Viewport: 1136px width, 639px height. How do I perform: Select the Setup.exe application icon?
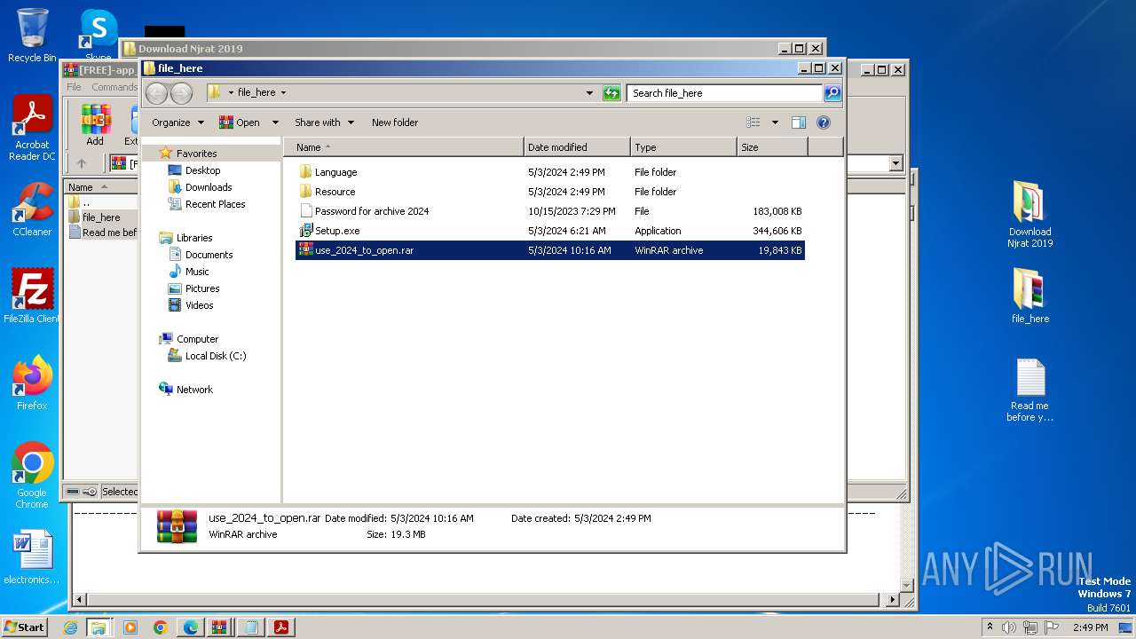tap(306, 231)
